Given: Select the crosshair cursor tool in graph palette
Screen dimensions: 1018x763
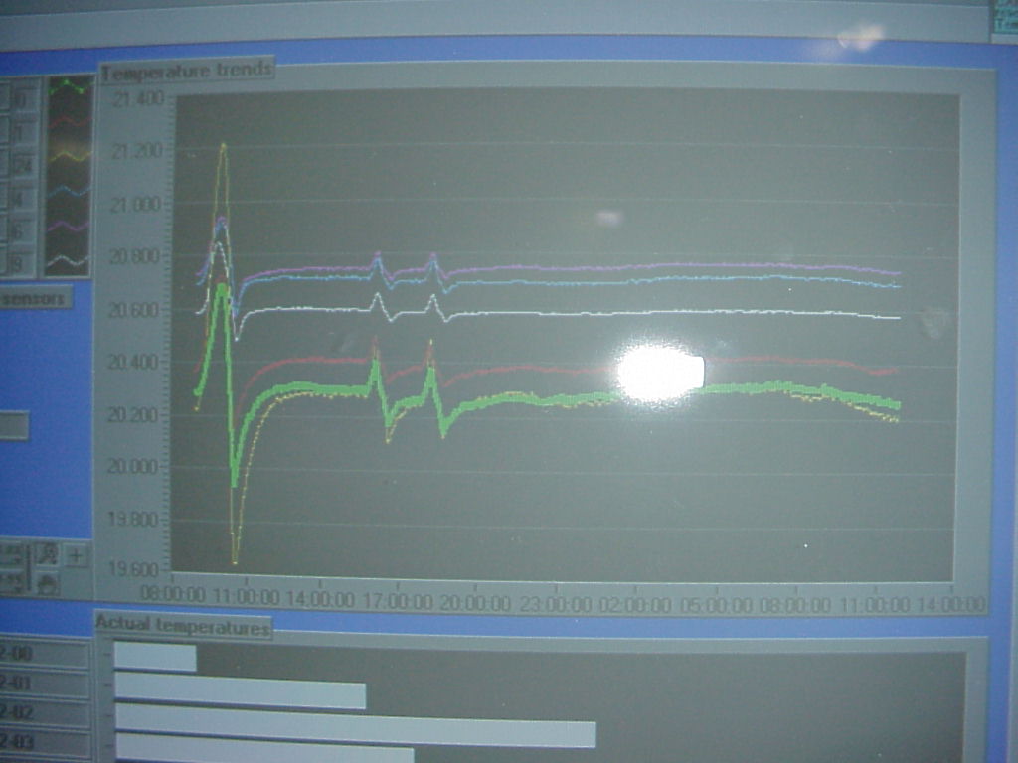Looking at the screenshot, I should click(x=76, y=555).
